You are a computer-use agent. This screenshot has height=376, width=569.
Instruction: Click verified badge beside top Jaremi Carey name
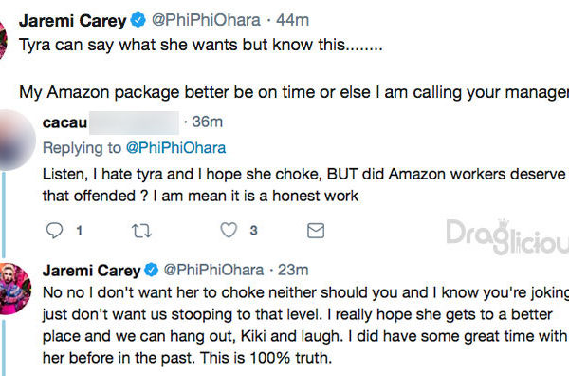point(138,20)
